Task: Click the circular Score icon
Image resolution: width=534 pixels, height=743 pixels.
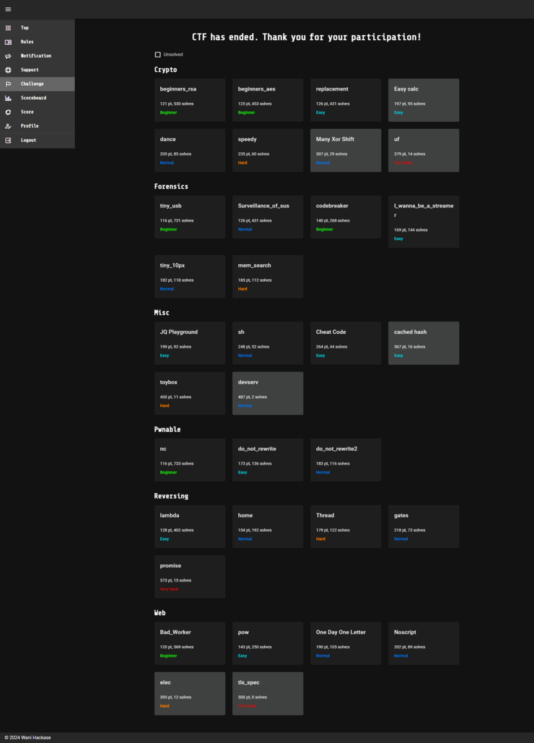Action: 8,111
